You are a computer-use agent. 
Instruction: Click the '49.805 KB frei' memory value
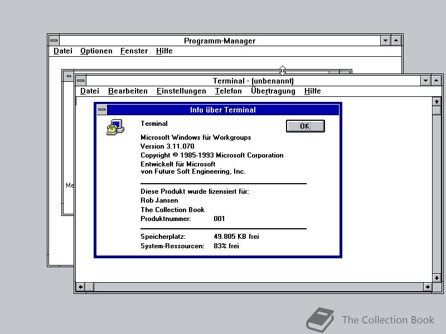click(236, 236)
